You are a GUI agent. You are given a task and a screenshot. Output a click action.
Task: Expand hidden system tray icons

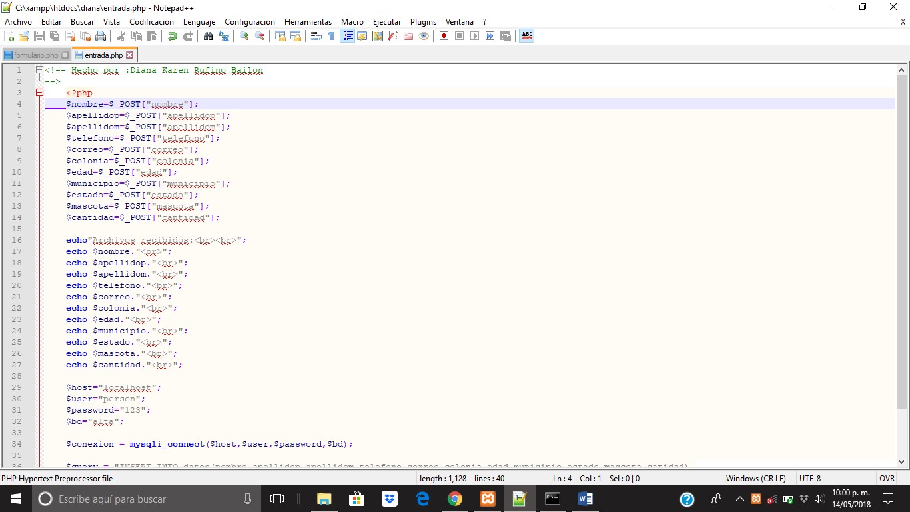click(739, 498)
